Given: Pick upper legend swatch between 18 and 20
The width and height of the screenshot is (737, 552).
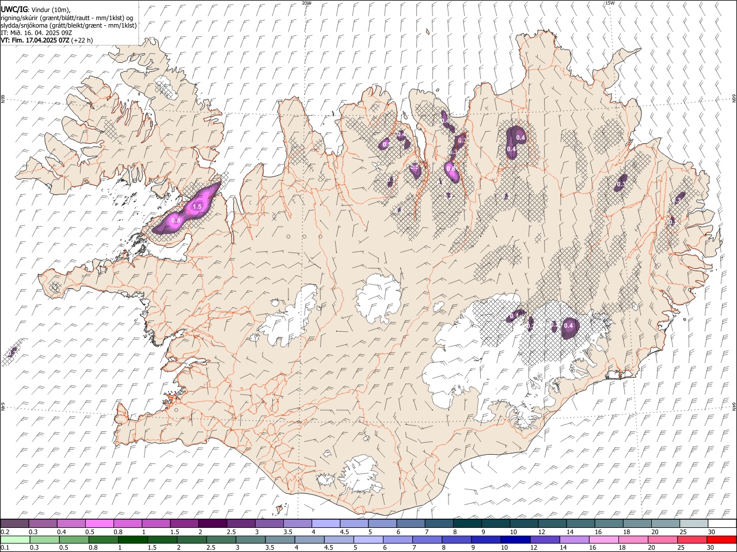Looking at the screenshot, I should point(637,524).
